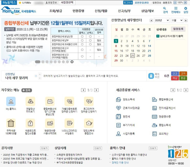The image size is (190, 167).
Task: Open 종합부동산세 정기고지분 분납신청 icon
Action: pyautogui.click(x=50, y=101)
